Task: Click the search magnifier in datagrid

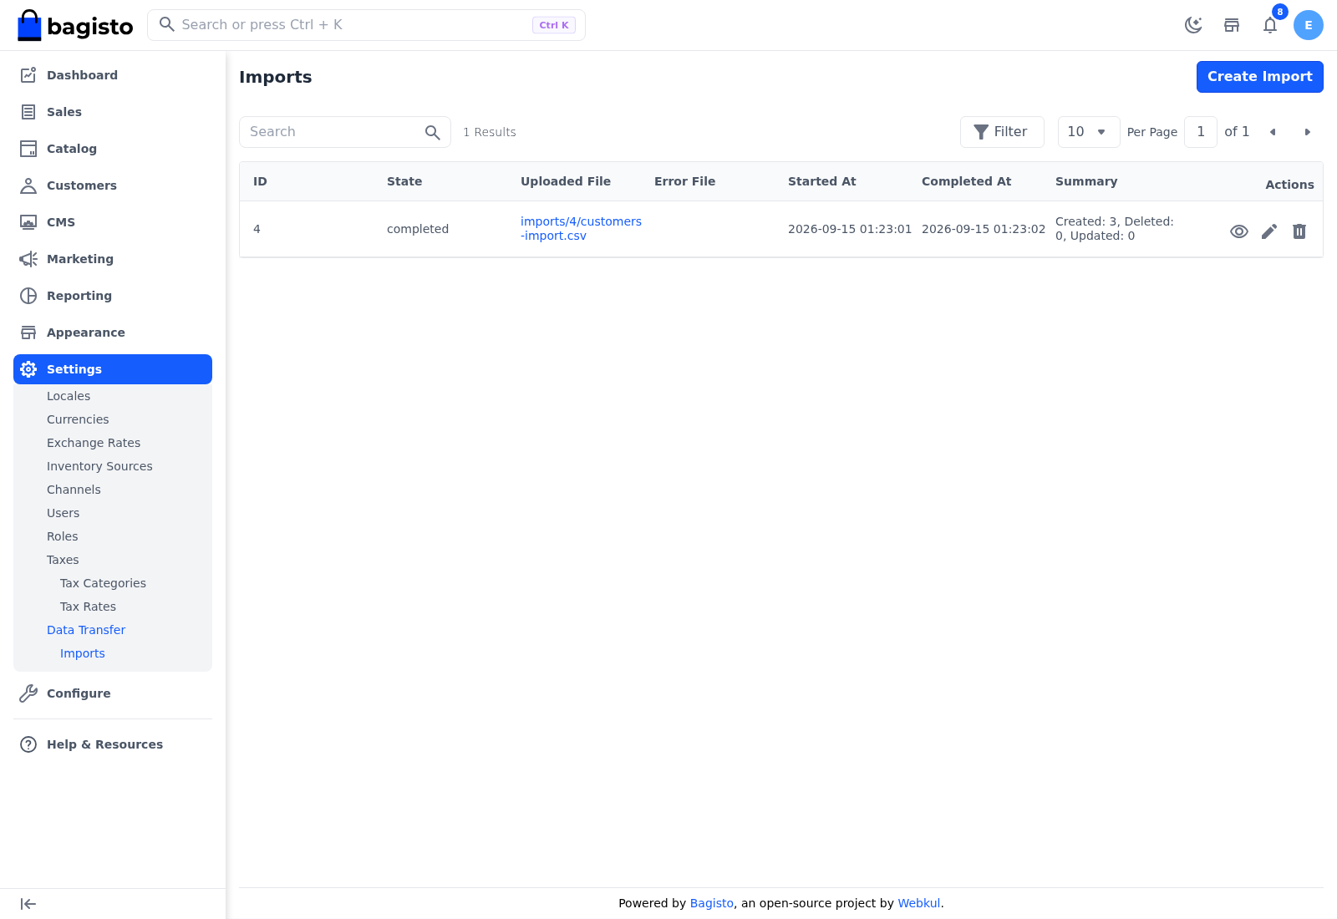Action: [x=432, y=132]
